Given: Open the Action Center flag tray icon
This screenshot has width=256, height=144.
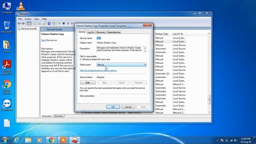Looking at the screenshot, I should click(x=222, y=140).
